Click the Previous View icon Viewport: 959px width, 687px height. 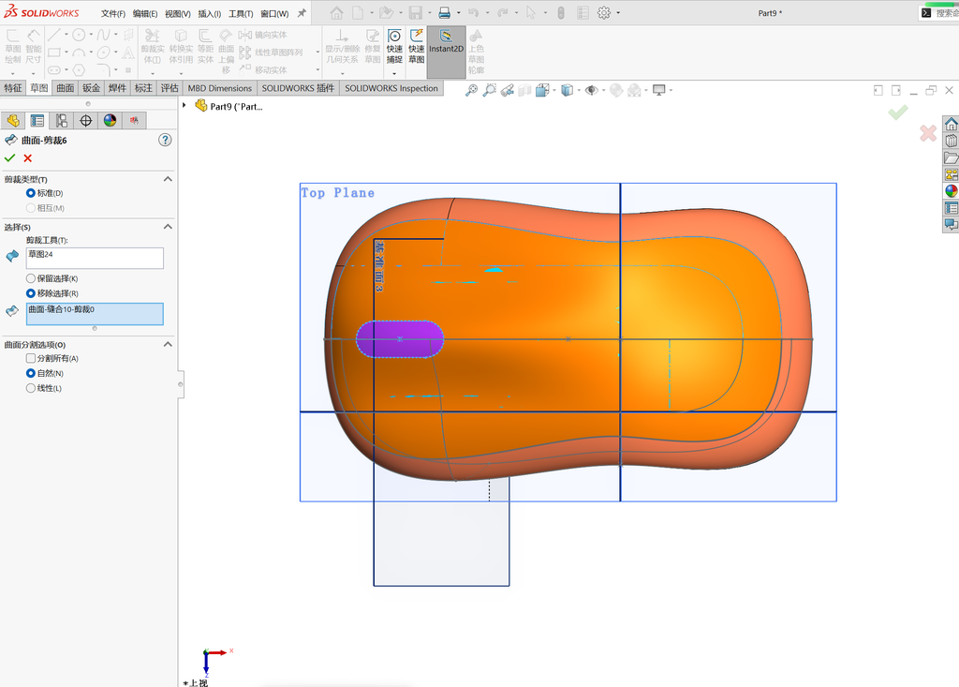click(507, 91)
